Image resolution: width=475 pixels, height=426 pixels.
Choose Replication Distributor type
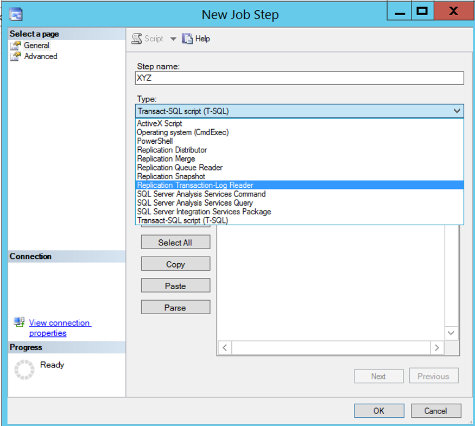299,150
